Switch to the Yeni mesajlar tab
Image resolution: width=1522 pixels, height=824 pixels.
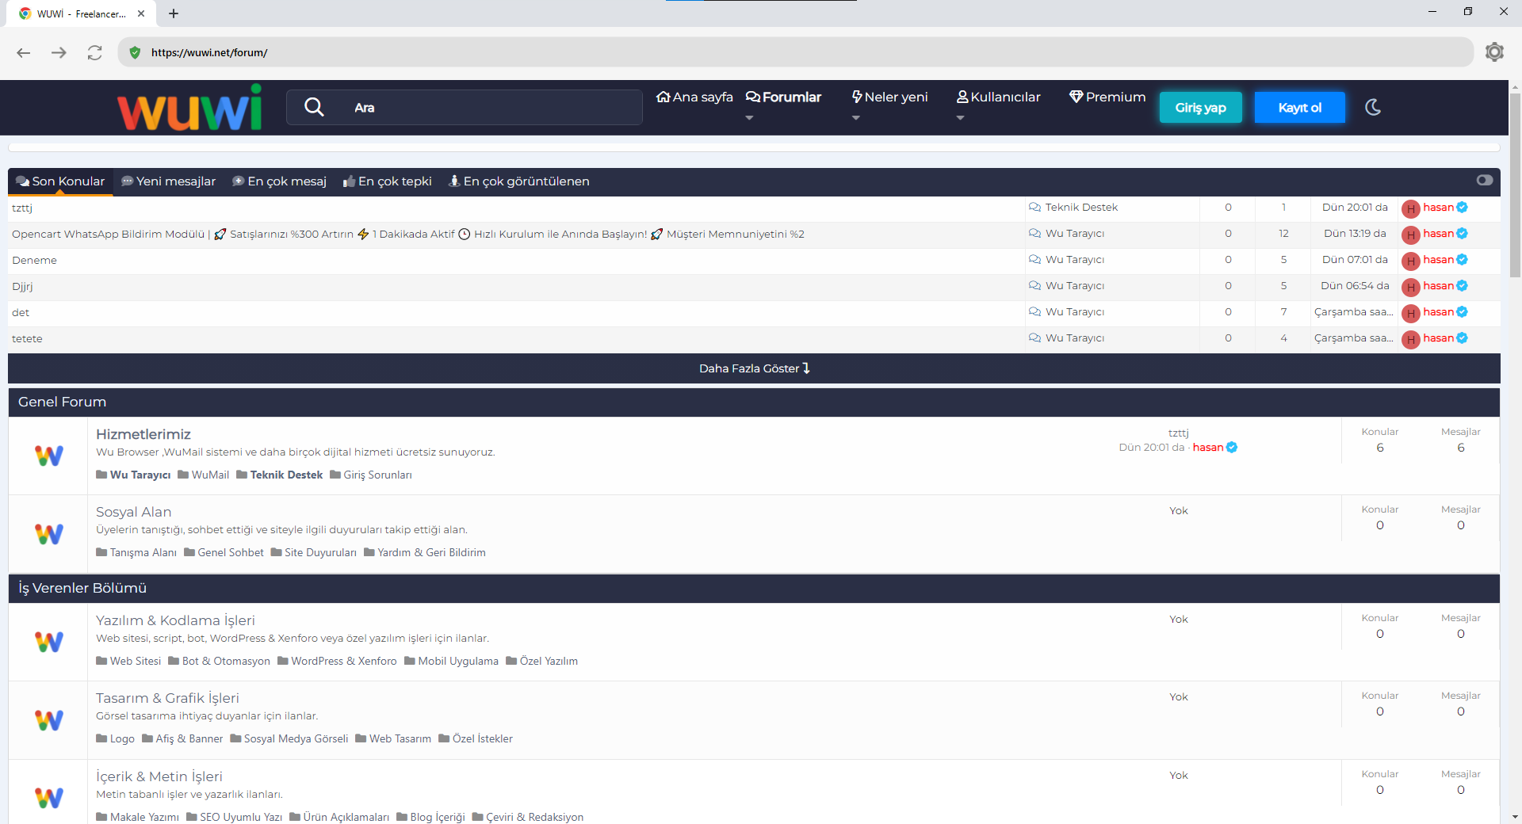(168, 181)
